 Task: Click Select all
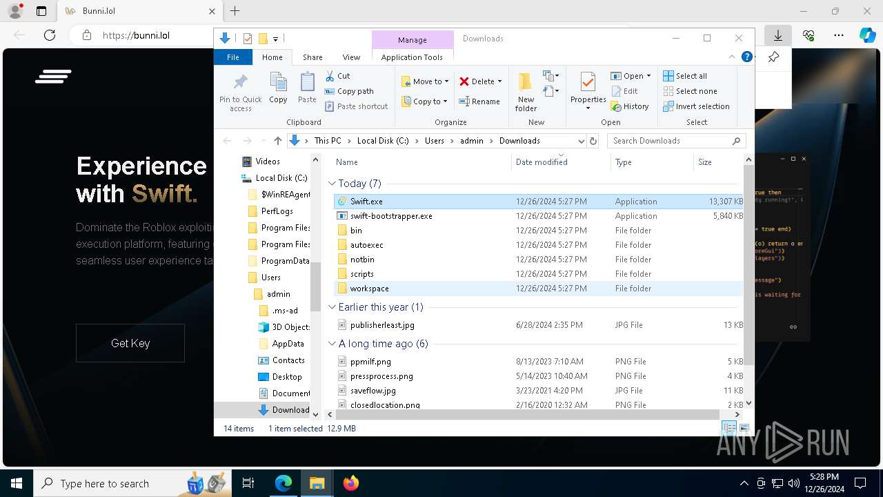685,76
